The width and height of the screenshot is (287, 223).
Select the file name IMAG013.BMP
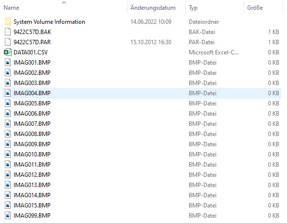[32, 185]
